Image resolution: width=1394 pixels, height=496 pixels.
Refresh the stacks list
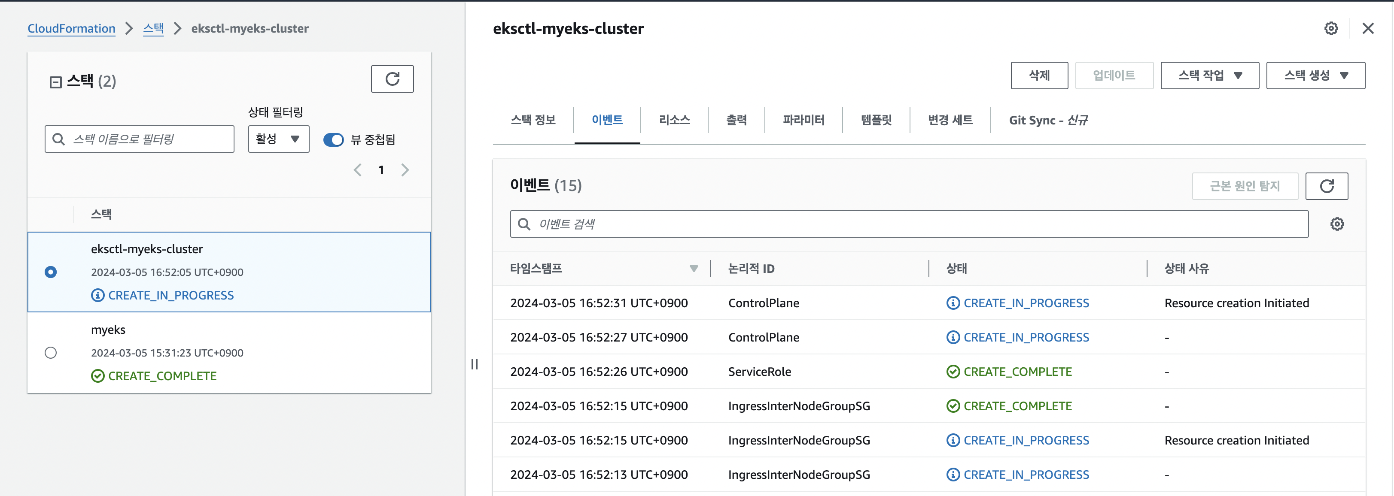click(392, 79)
